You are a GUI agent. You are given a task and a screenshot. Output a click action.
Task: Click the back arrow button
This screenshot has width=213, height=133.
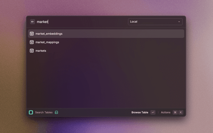pos(33,22)
